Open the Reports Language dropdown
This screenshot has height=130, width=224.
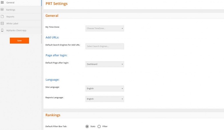[105, 99]
